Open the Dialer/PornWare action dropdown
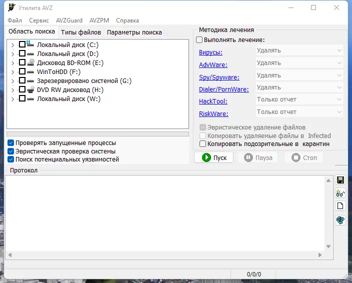Screen dimensions: 352x283 [299, 87]
